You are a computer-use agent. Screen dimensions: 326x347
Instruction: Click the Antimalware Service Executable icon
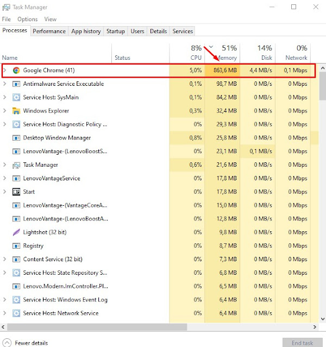[16, 84]
